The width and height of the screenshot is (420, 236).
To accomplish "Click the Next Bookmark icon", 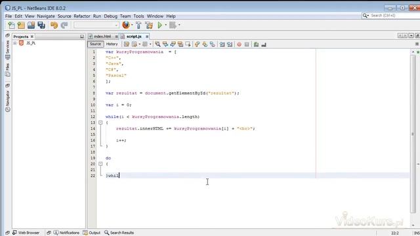I will 205,44.
